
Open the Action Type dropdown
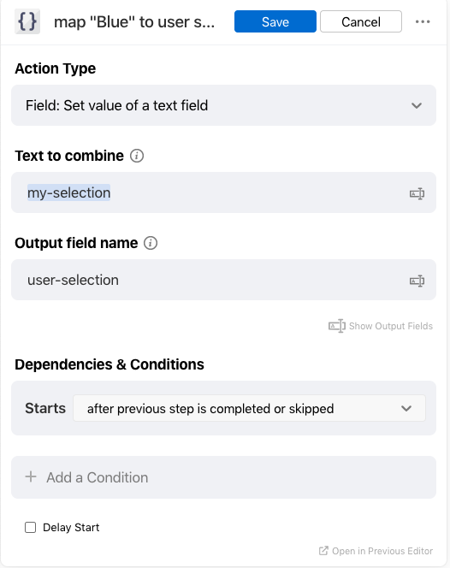click(x=223, y=105)
